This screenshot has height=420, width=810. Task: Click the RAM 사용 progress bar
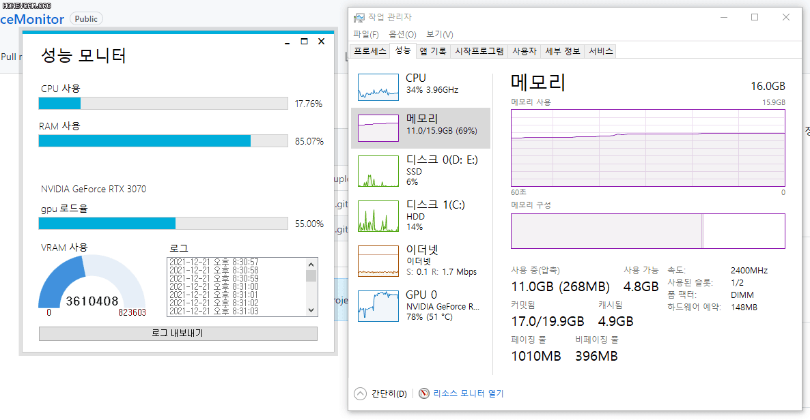point(163,141)
